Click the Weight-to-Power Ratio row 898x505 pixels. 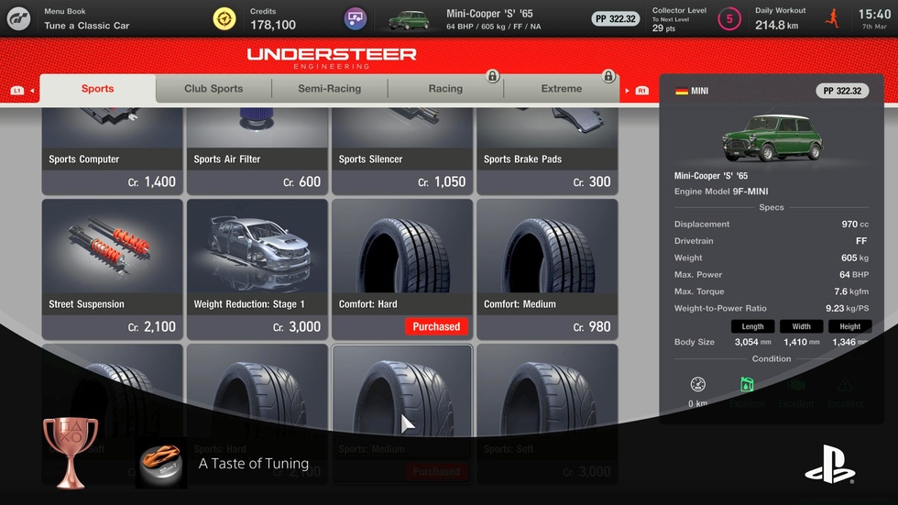[772, 308]
